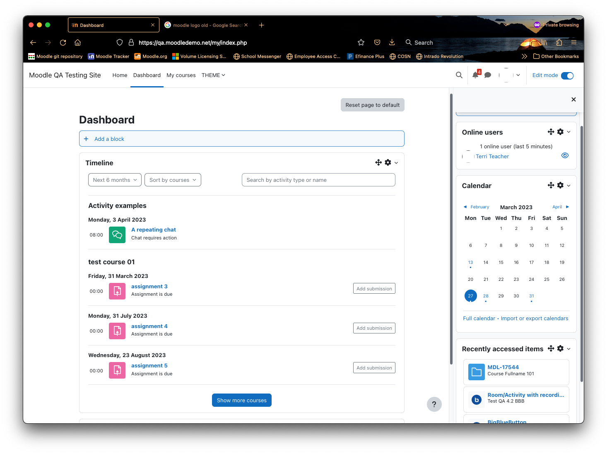The height and width of the screenshot is (454, 607).
Task: Click the main page vertical scrollbar
Action: point(451,229)
